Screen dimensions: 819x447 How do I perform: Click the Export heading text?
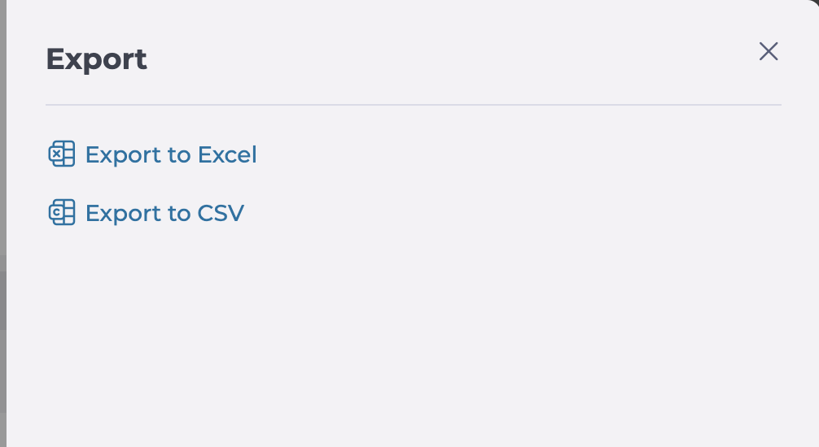pos(97,59)
